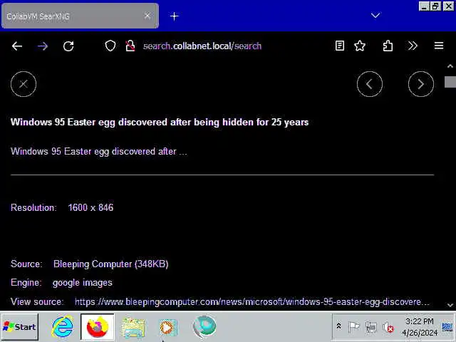The width and height of the screenshot is (456, 342).
Task: Close the image detail view
Action: (24, 84)
